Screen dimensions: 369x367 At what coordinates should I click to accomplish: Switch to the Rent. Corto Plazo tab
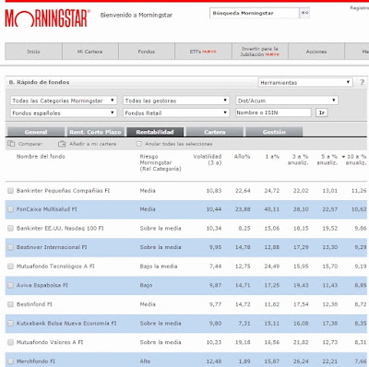pyautogui.click(x=95, y=132)
